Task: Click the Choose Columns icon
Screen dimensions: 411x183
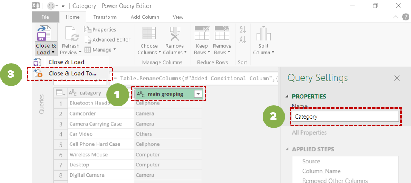Action: pyautogui.click(x=149, y=33)
